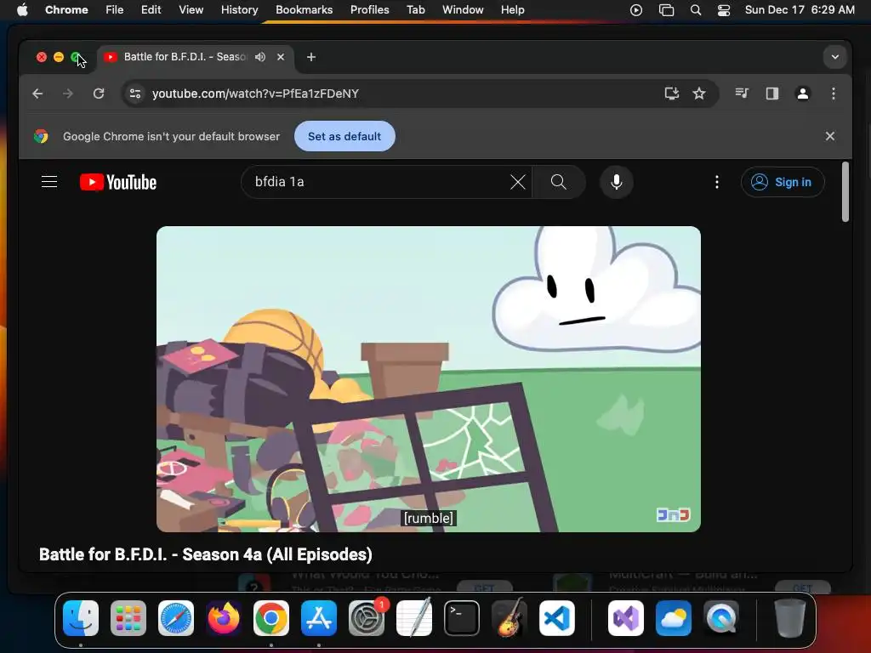Close the Battle for B.F.D.I. tab

click(281, 57)
